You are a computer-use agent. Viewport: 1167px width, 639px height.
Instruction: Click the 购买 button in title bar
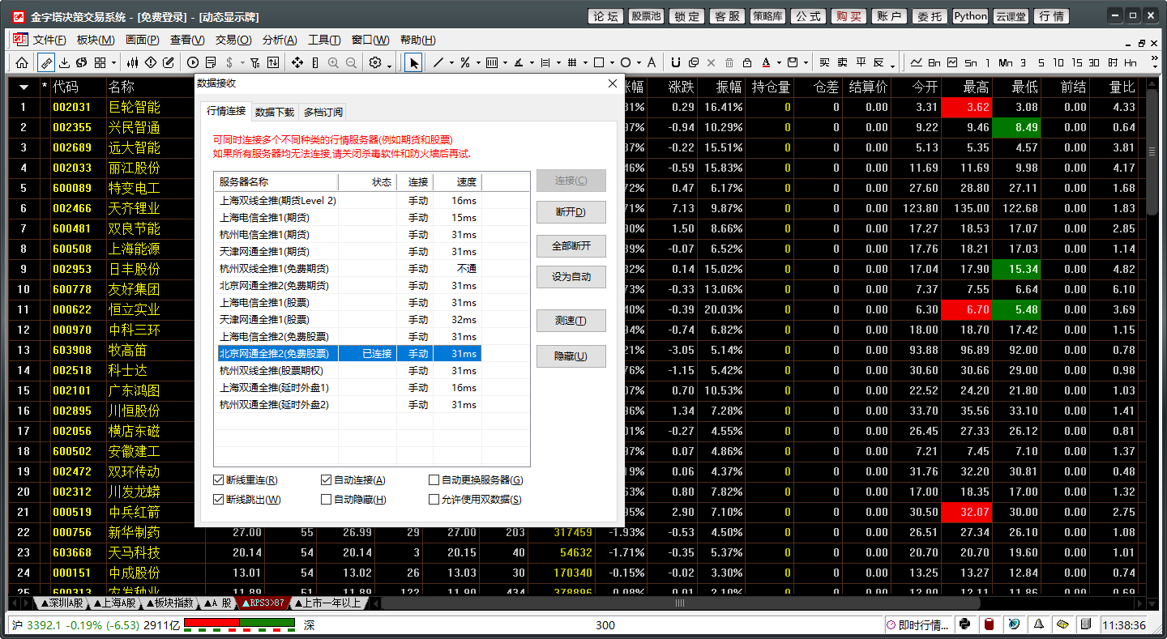click(x=849, y=16)
